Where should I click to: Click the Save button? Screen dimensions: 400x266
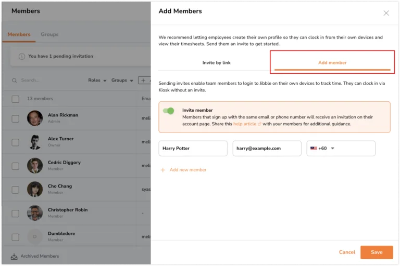point(377,252)
